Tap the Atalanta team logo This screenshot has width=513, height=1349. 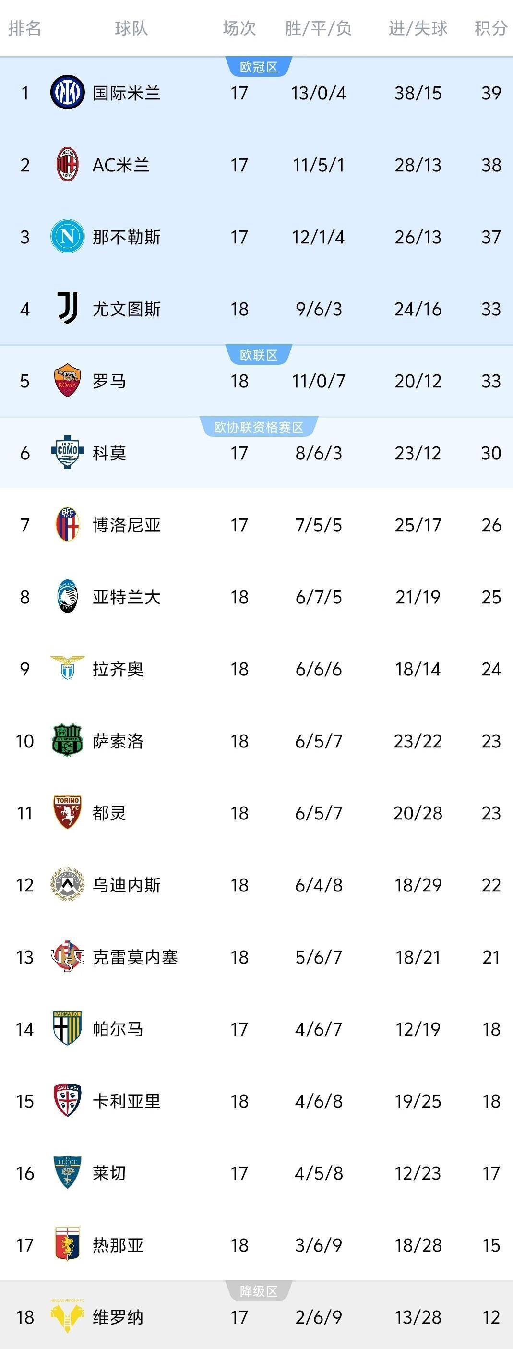point(67,596)
